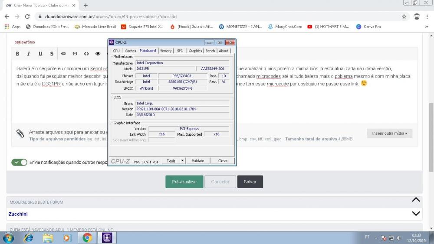Click the spoiler eye icon in editor

pyautogui.click(x=98, y=54)
